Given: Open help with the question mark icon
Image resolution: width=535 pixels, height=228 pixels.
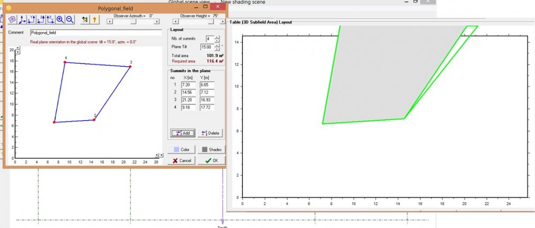Looking at the screenshot, I should (x=94, y=19).
